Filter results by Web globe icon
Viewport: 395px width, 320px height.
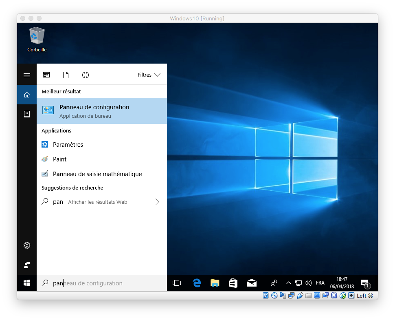(86, 75)
